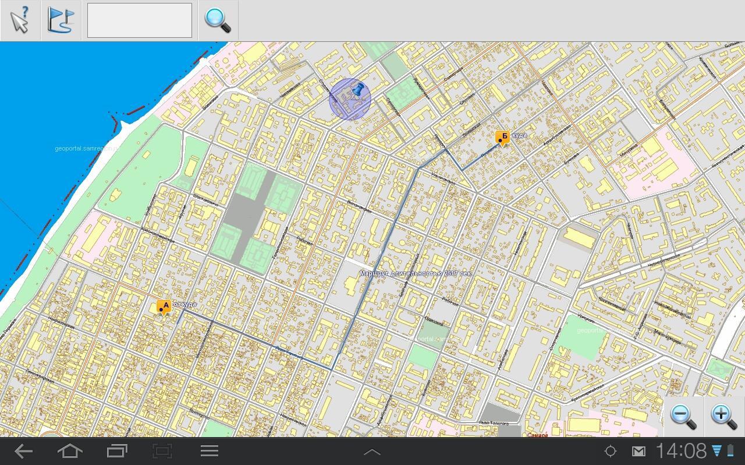This screenshot has width=745, height=465.
Task: Tap the Wi-Fi signal status icon
Action: click(716, 451)
